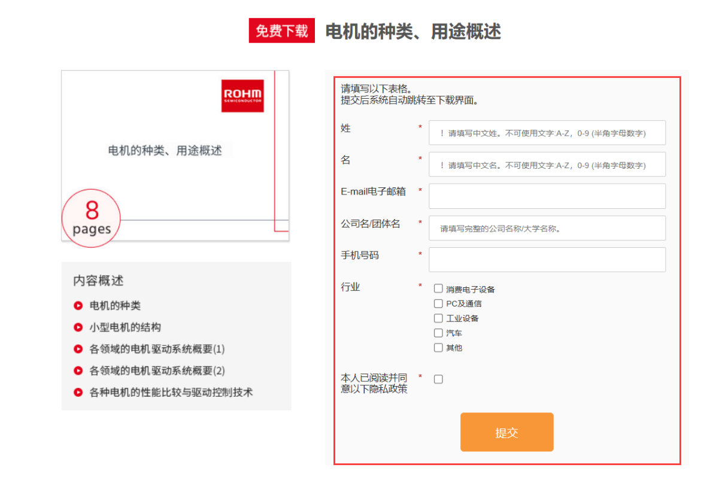The width and height of the screenshot is (719, 477).
Task: Select the 工业设备 checkbox
Action: [438, 318]
